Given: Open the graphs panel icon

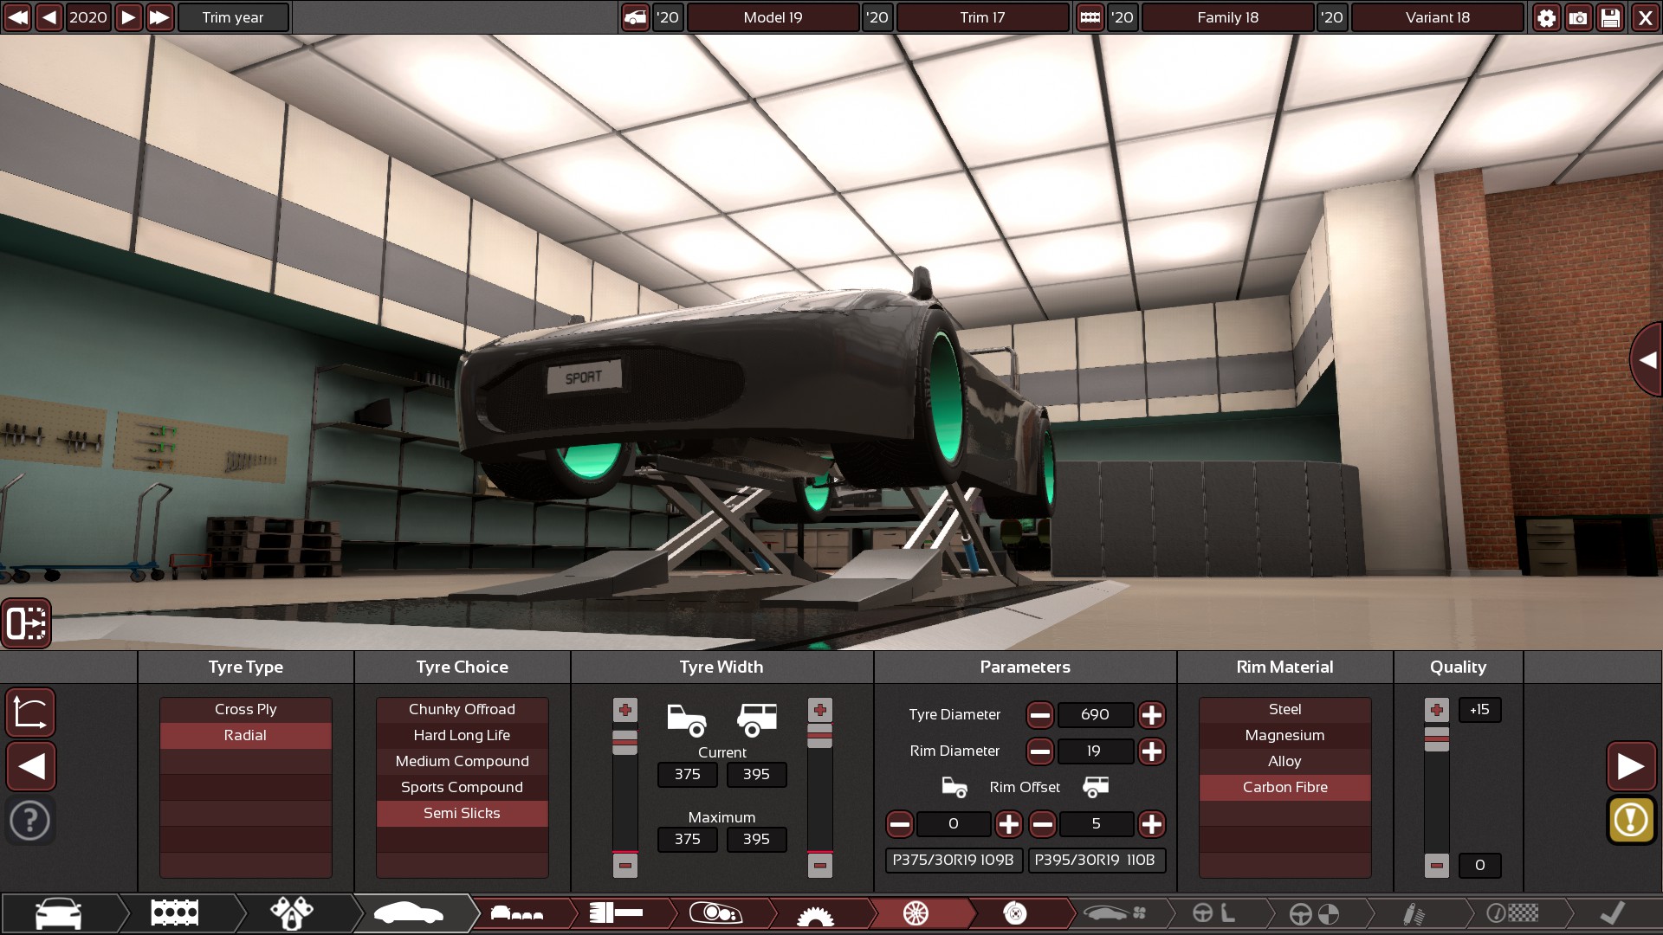Looking at the screenshot, I should pos(31,713).
